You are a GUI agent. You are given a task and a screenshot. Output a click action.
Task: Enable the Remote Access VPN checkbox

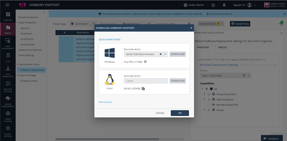pyautogui.click(x=209, y=105)
